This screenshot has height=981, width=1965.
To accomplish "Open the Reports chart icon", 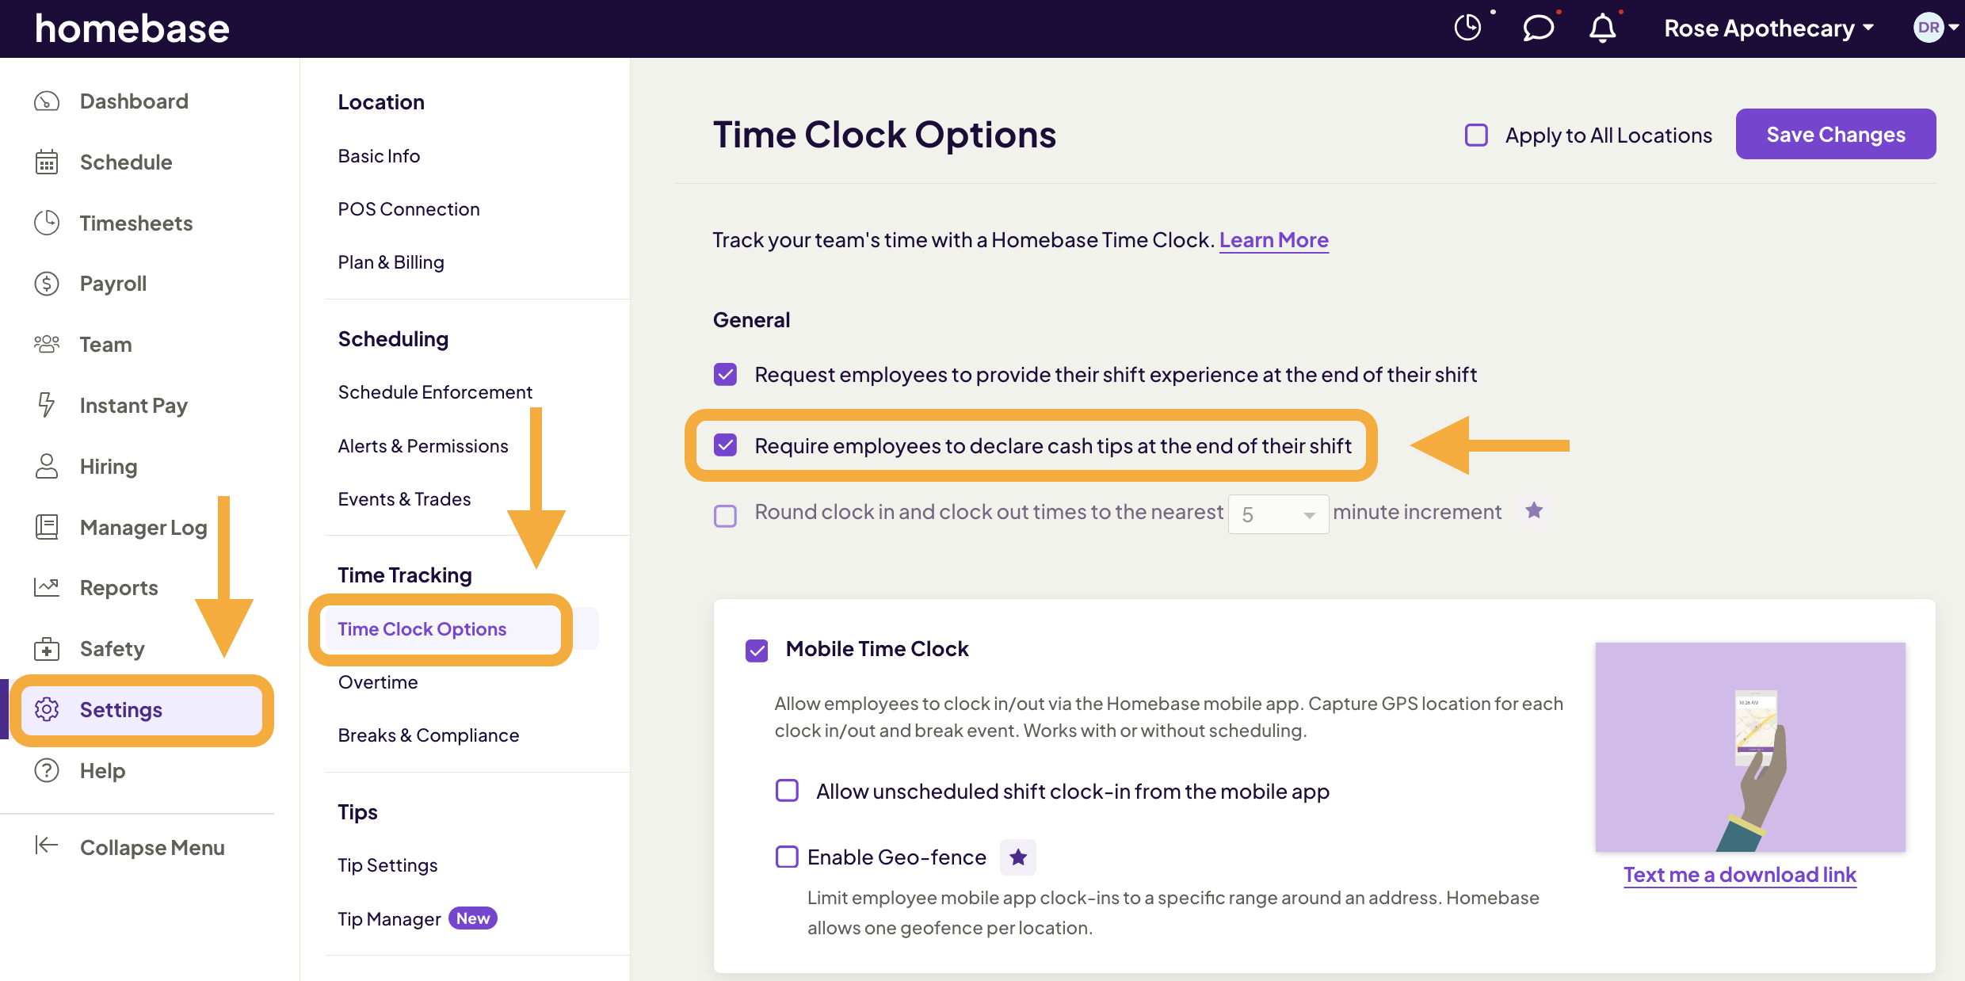I will [x=47, y=587].
